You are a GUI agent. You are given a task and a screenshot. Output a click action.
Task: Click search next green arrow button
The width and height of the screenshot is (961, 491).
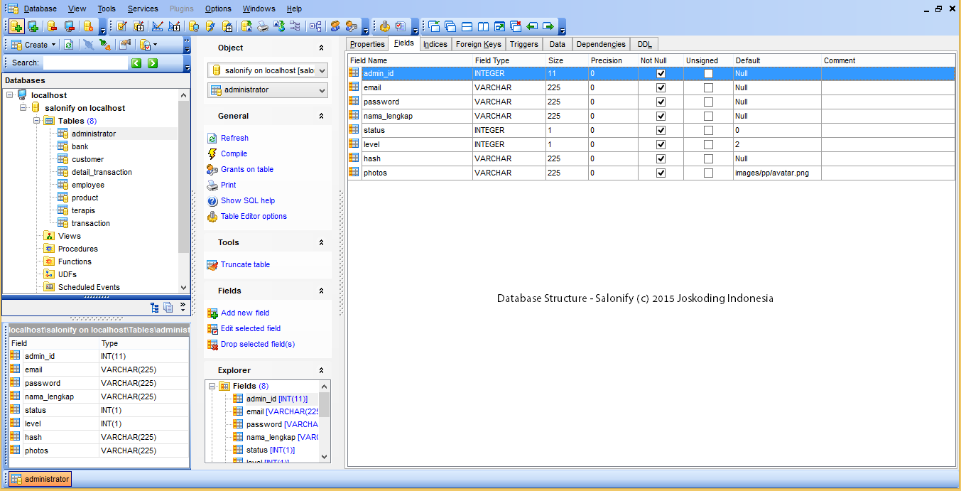click(x=153, y=63)
